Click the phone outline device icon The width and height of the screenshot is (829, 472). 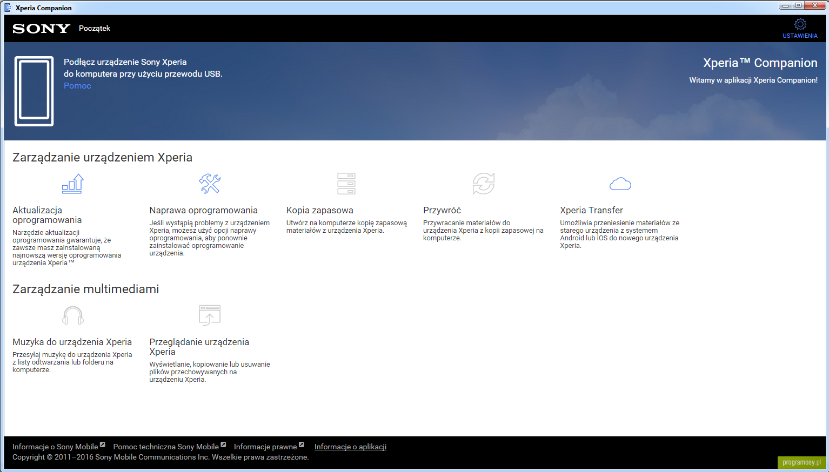34,91
